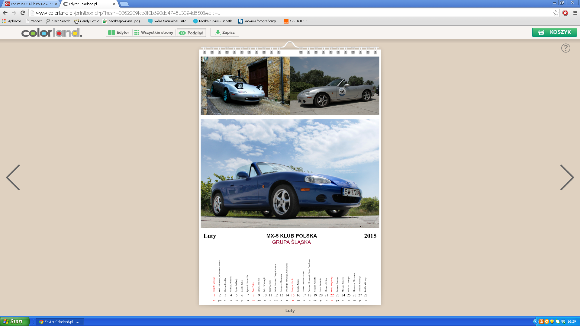This screenshot has width=580, height=326.
Task: Bookmark this page with the star icon
Action: tap(556, 13)
